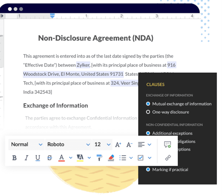The image size is (222, 196).
Task: Expand the text alignment options arrow
Action: tap(149, 145)
